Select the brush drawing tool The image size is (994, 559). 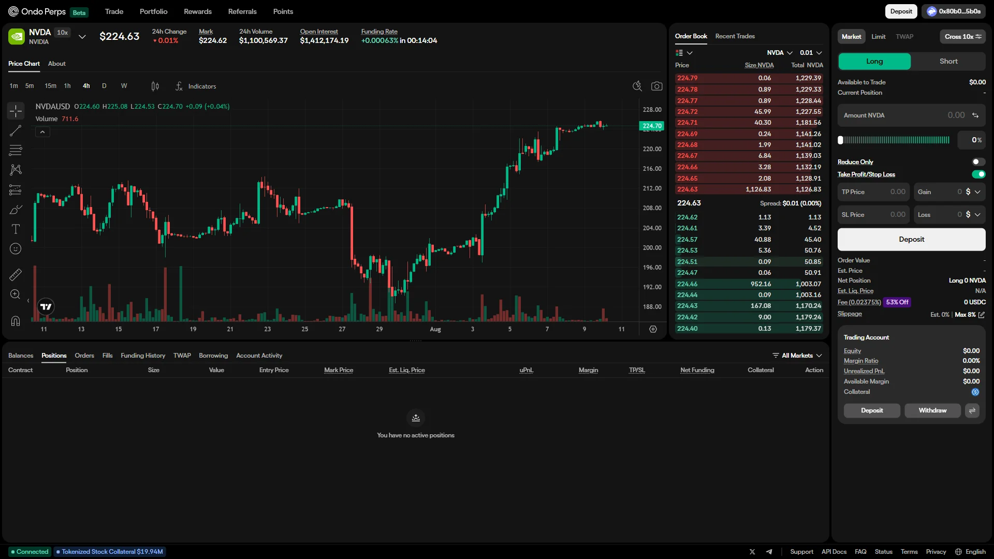16,210
